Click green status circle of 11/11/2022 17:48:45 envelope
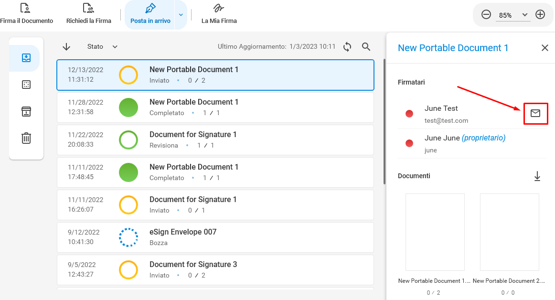The height and width of the screenshot is (300, 555). tap(128, 172)
